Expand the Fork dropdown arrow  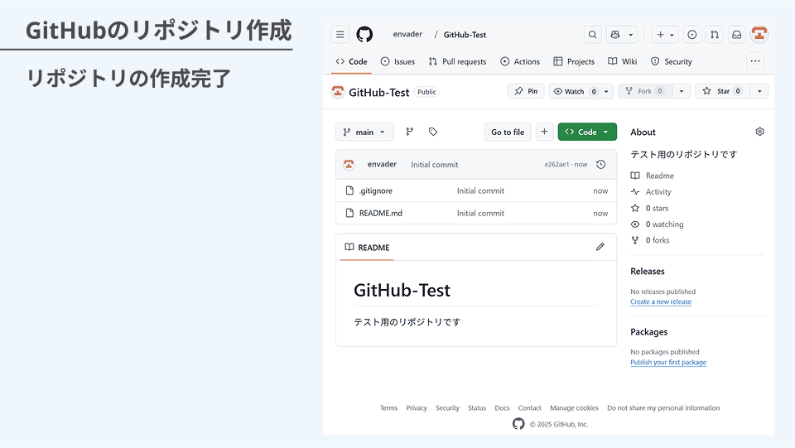pyautogui.click(x=682, y=91)
